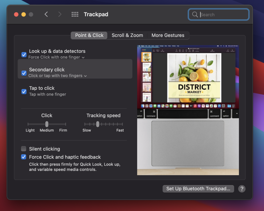Switch to the Point & Click tab
Viewport: 264px width, 211px height.
89,35
